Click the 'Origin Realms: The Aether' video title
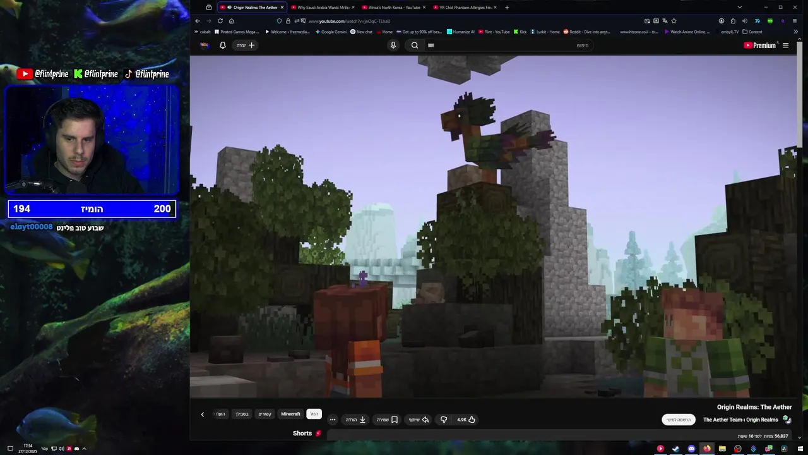 coord(754,407)
